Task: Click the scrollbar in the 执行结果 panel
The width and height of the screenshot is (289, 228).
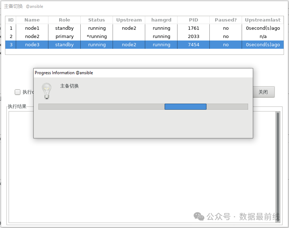Action: click(x=278, y=167)
